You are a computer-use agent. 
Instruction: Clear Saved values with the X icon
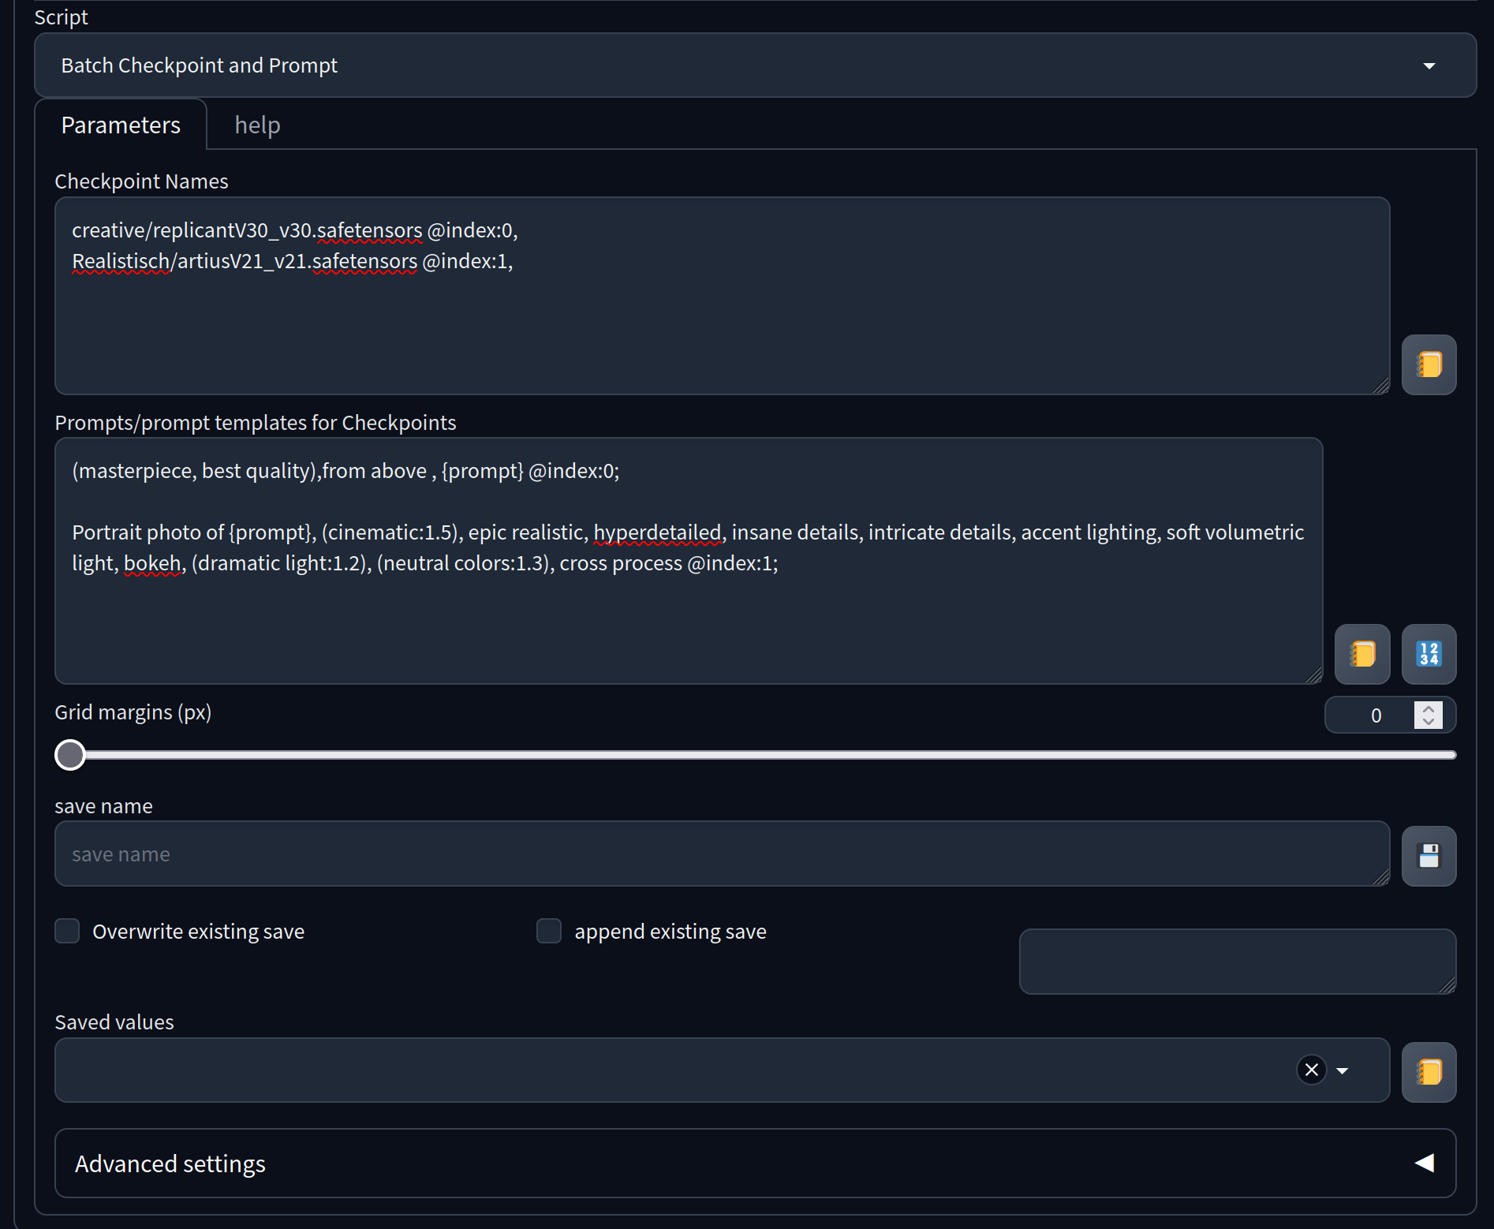(x=1311, y=1070)
